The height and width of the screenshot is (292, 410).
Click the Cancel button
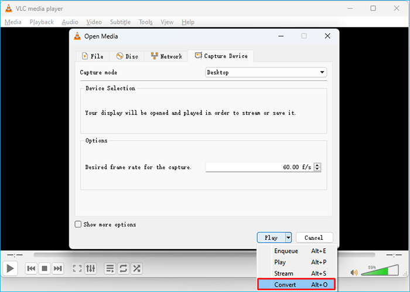click(x=315, y=237)
